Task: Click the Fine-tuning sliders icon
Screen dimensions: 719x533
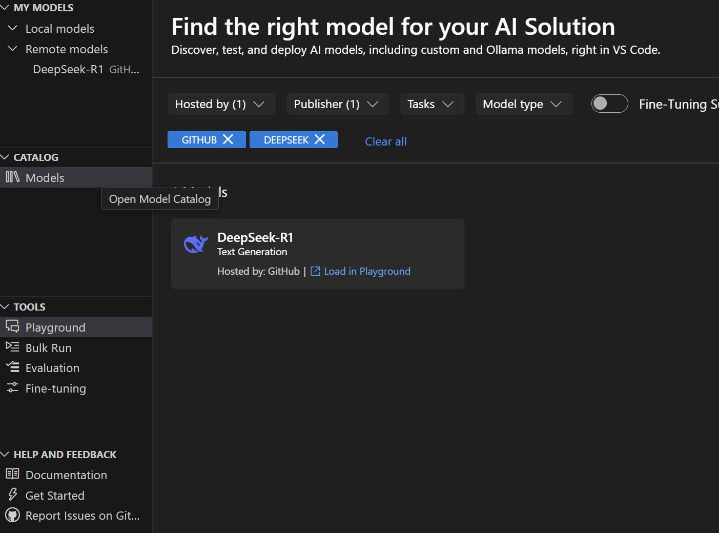Action: pos(12,387)
